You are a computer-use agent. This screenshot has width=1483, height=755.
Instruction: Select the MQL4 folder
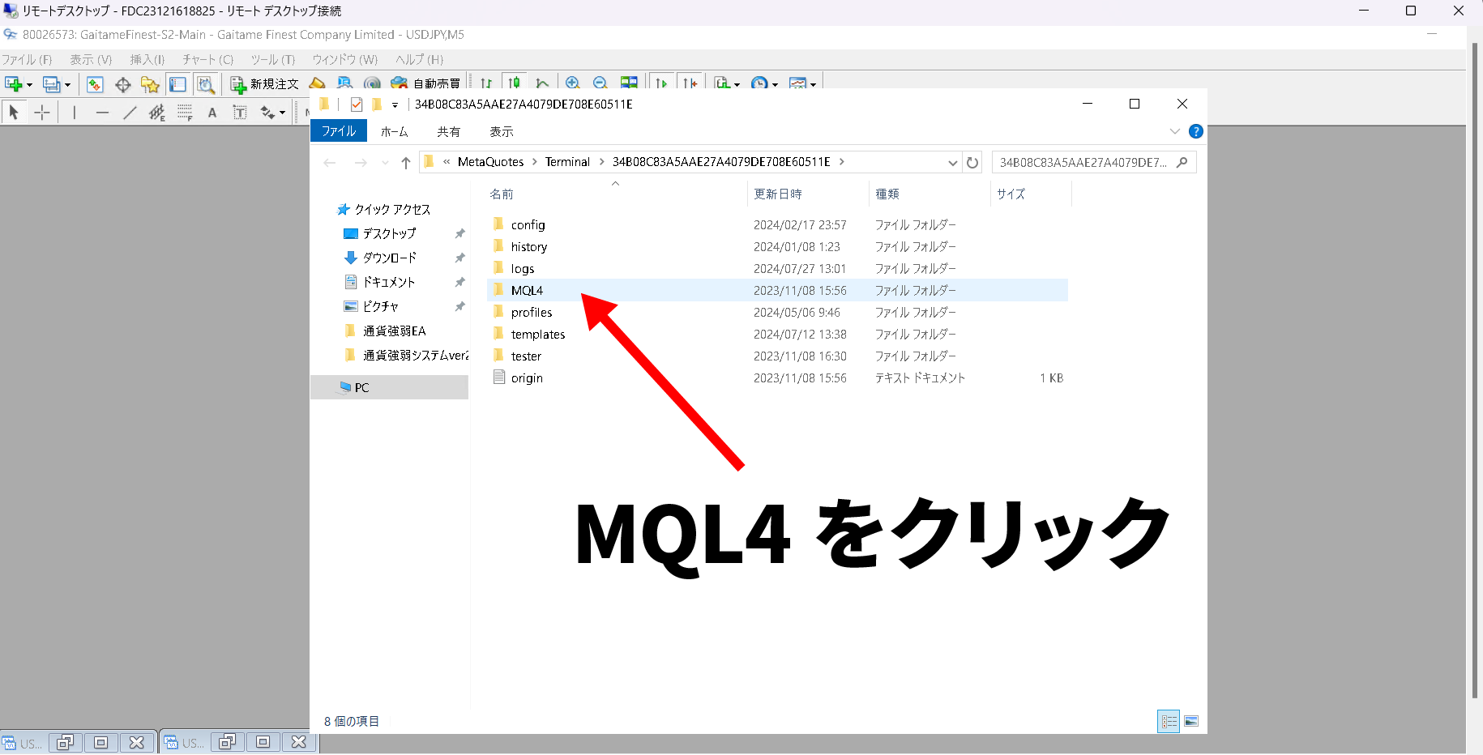(x=527, y=291)
